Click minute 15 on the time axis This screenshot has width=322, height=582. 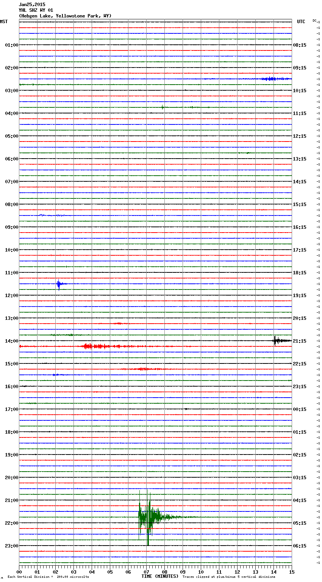pos(292,572)
